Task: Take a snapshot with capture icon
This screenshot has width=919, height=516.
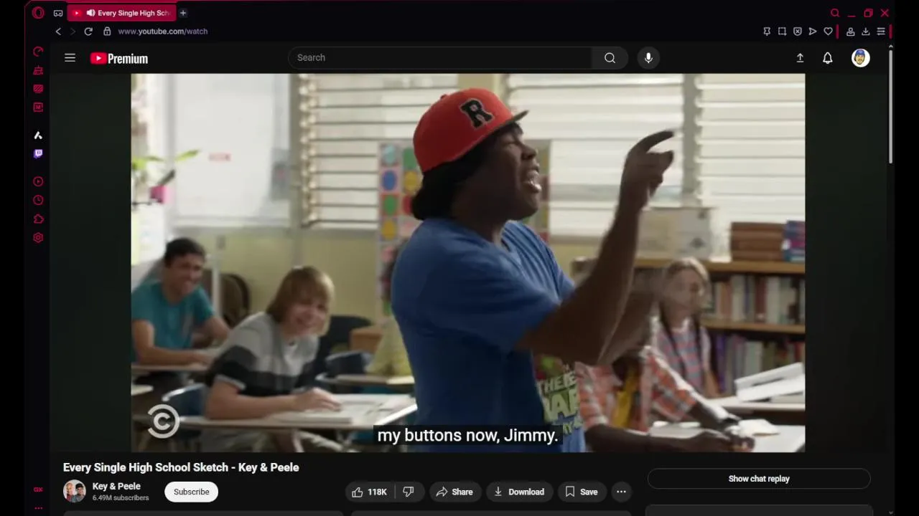Action: tap(782, 32)
